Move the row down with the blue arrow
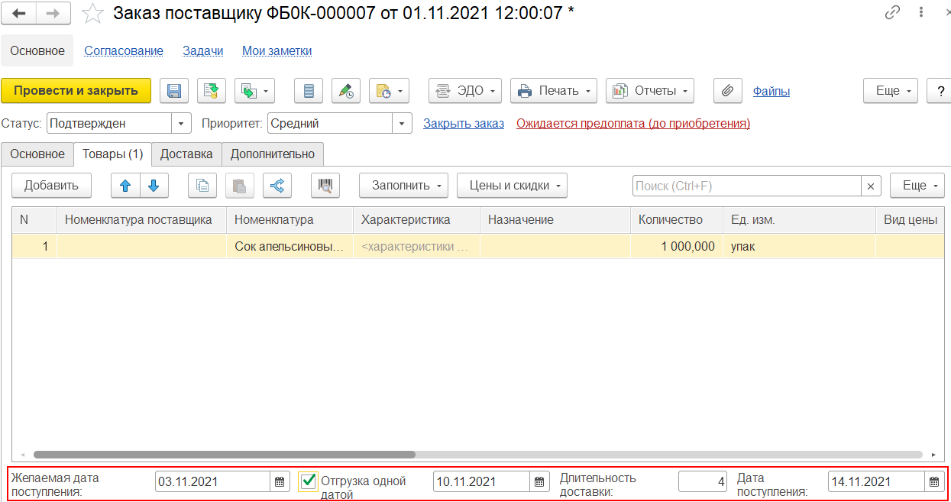The width and height of the screenshot is (951, 502). point(154,185)
